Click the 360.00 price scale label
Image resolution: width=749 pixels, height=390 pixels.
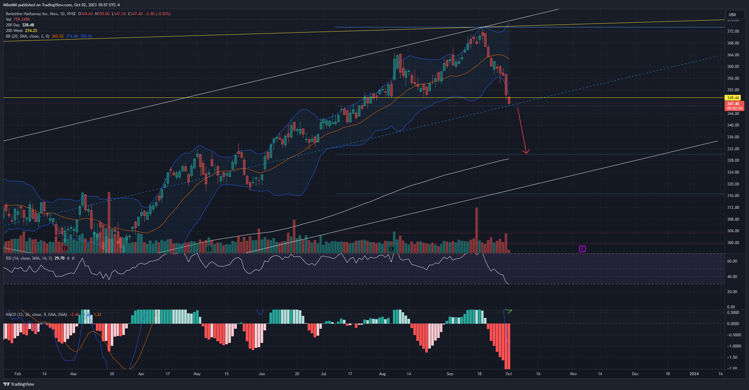coord(733,67)
